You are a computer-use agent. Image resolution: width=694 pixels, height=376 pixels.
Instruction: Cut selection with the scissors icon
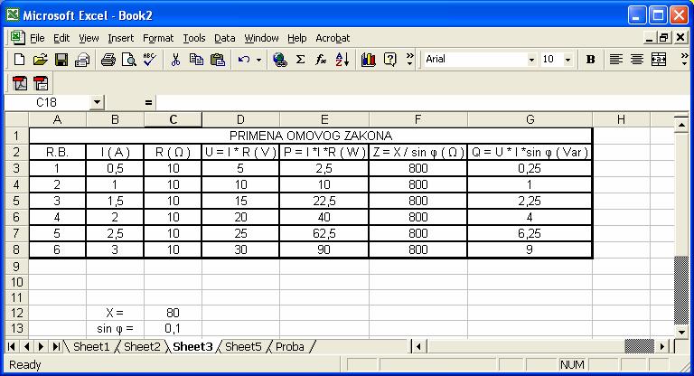[175, 60]
